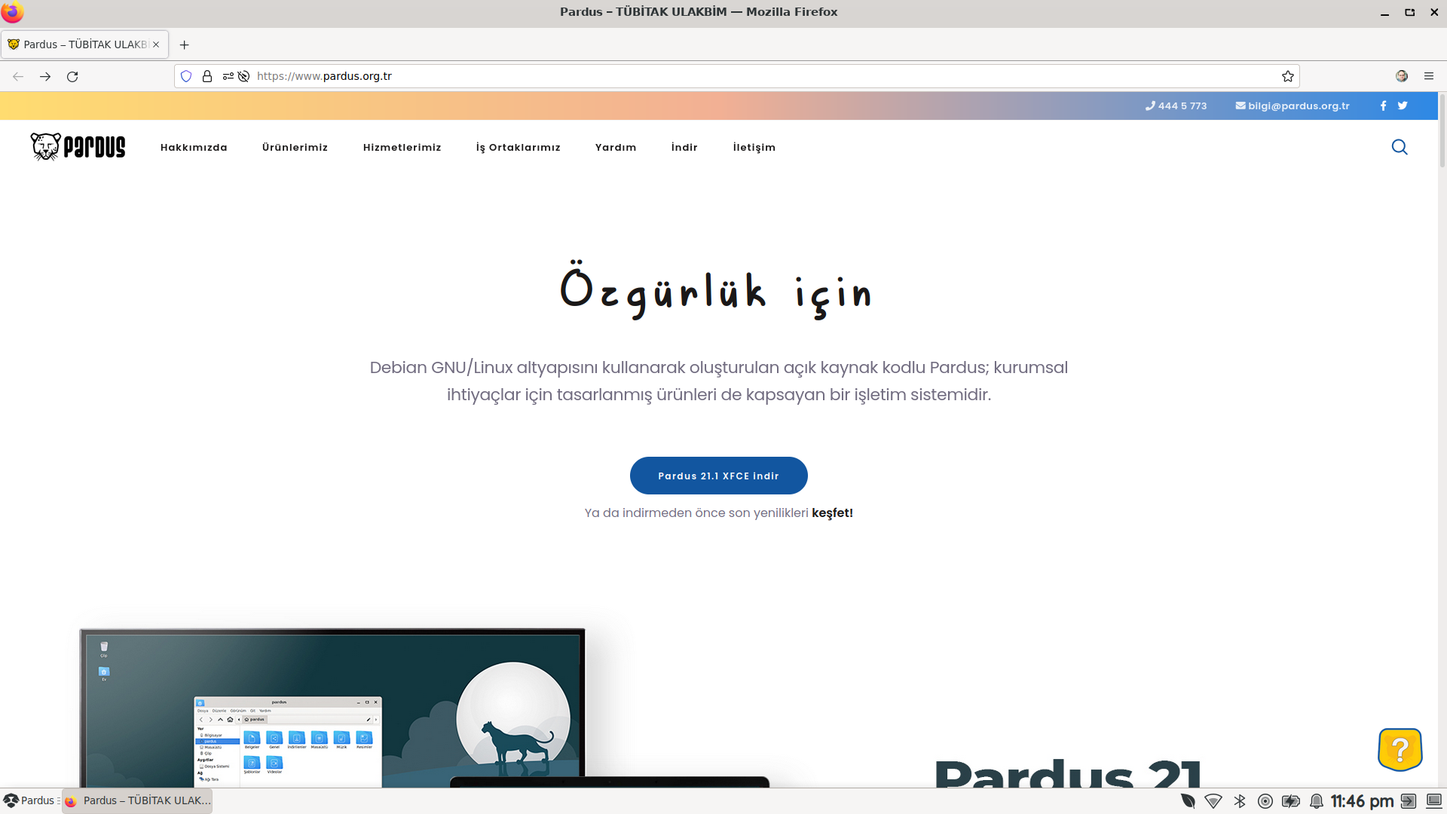The width and height of the screenshot is (1447, 814).
Task: Open the Pardus Twitter icon
Action: coord(1403,106)
